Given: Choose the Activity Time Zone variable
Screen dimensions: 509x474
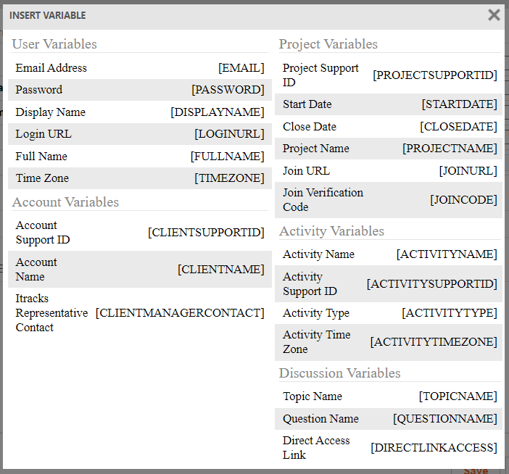Looking at the screenshot, I should point(389,342).
